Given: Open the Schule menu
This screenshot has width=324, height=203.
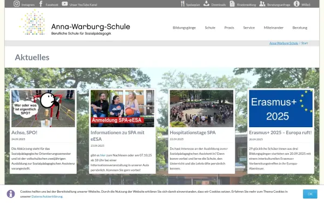Looking at the screenshot, I should click(210, 28).
